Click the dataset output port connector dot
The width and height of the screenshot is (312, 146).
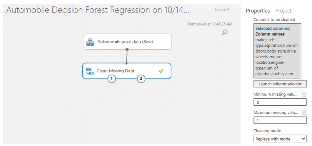pos(127,49)
